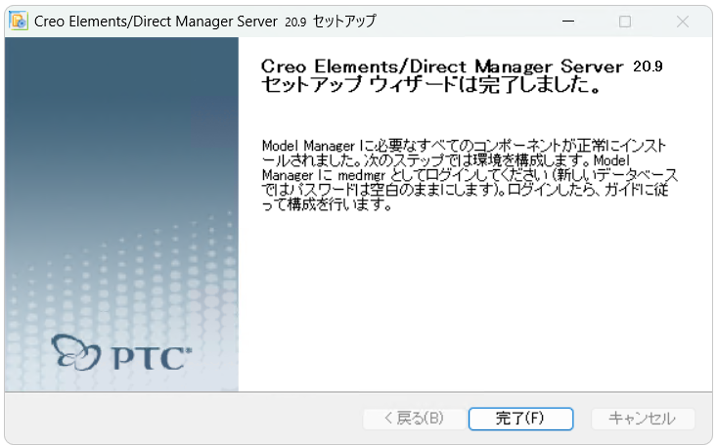Click the disabled maximize window button
This screenshot has width=717, height=446.
click(x=625, y=22)
